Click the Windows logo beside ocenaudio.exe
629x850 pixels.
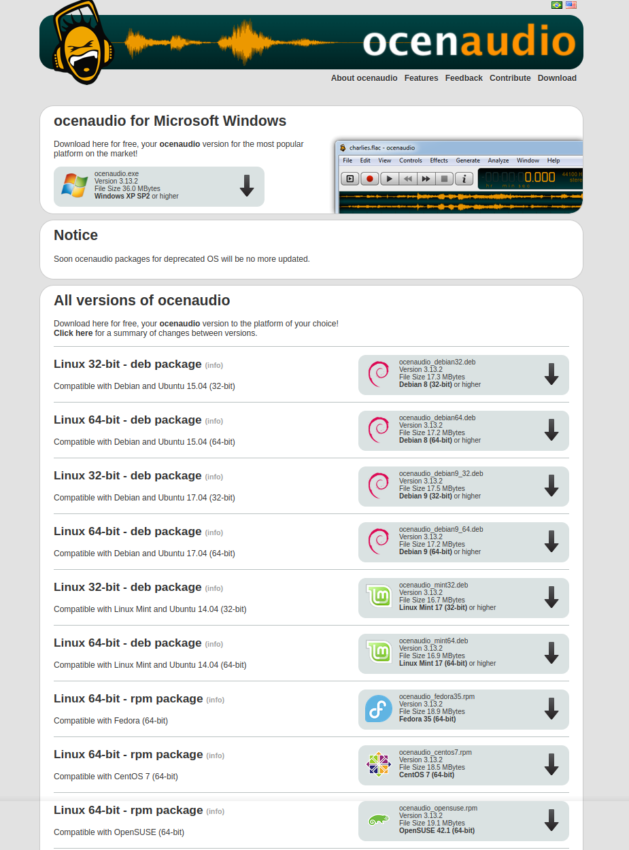pyautogui.click(x=74, y=186)
